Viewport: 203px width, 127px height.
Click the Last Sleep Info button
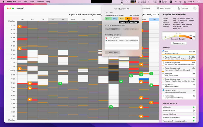tap(112, 29)
